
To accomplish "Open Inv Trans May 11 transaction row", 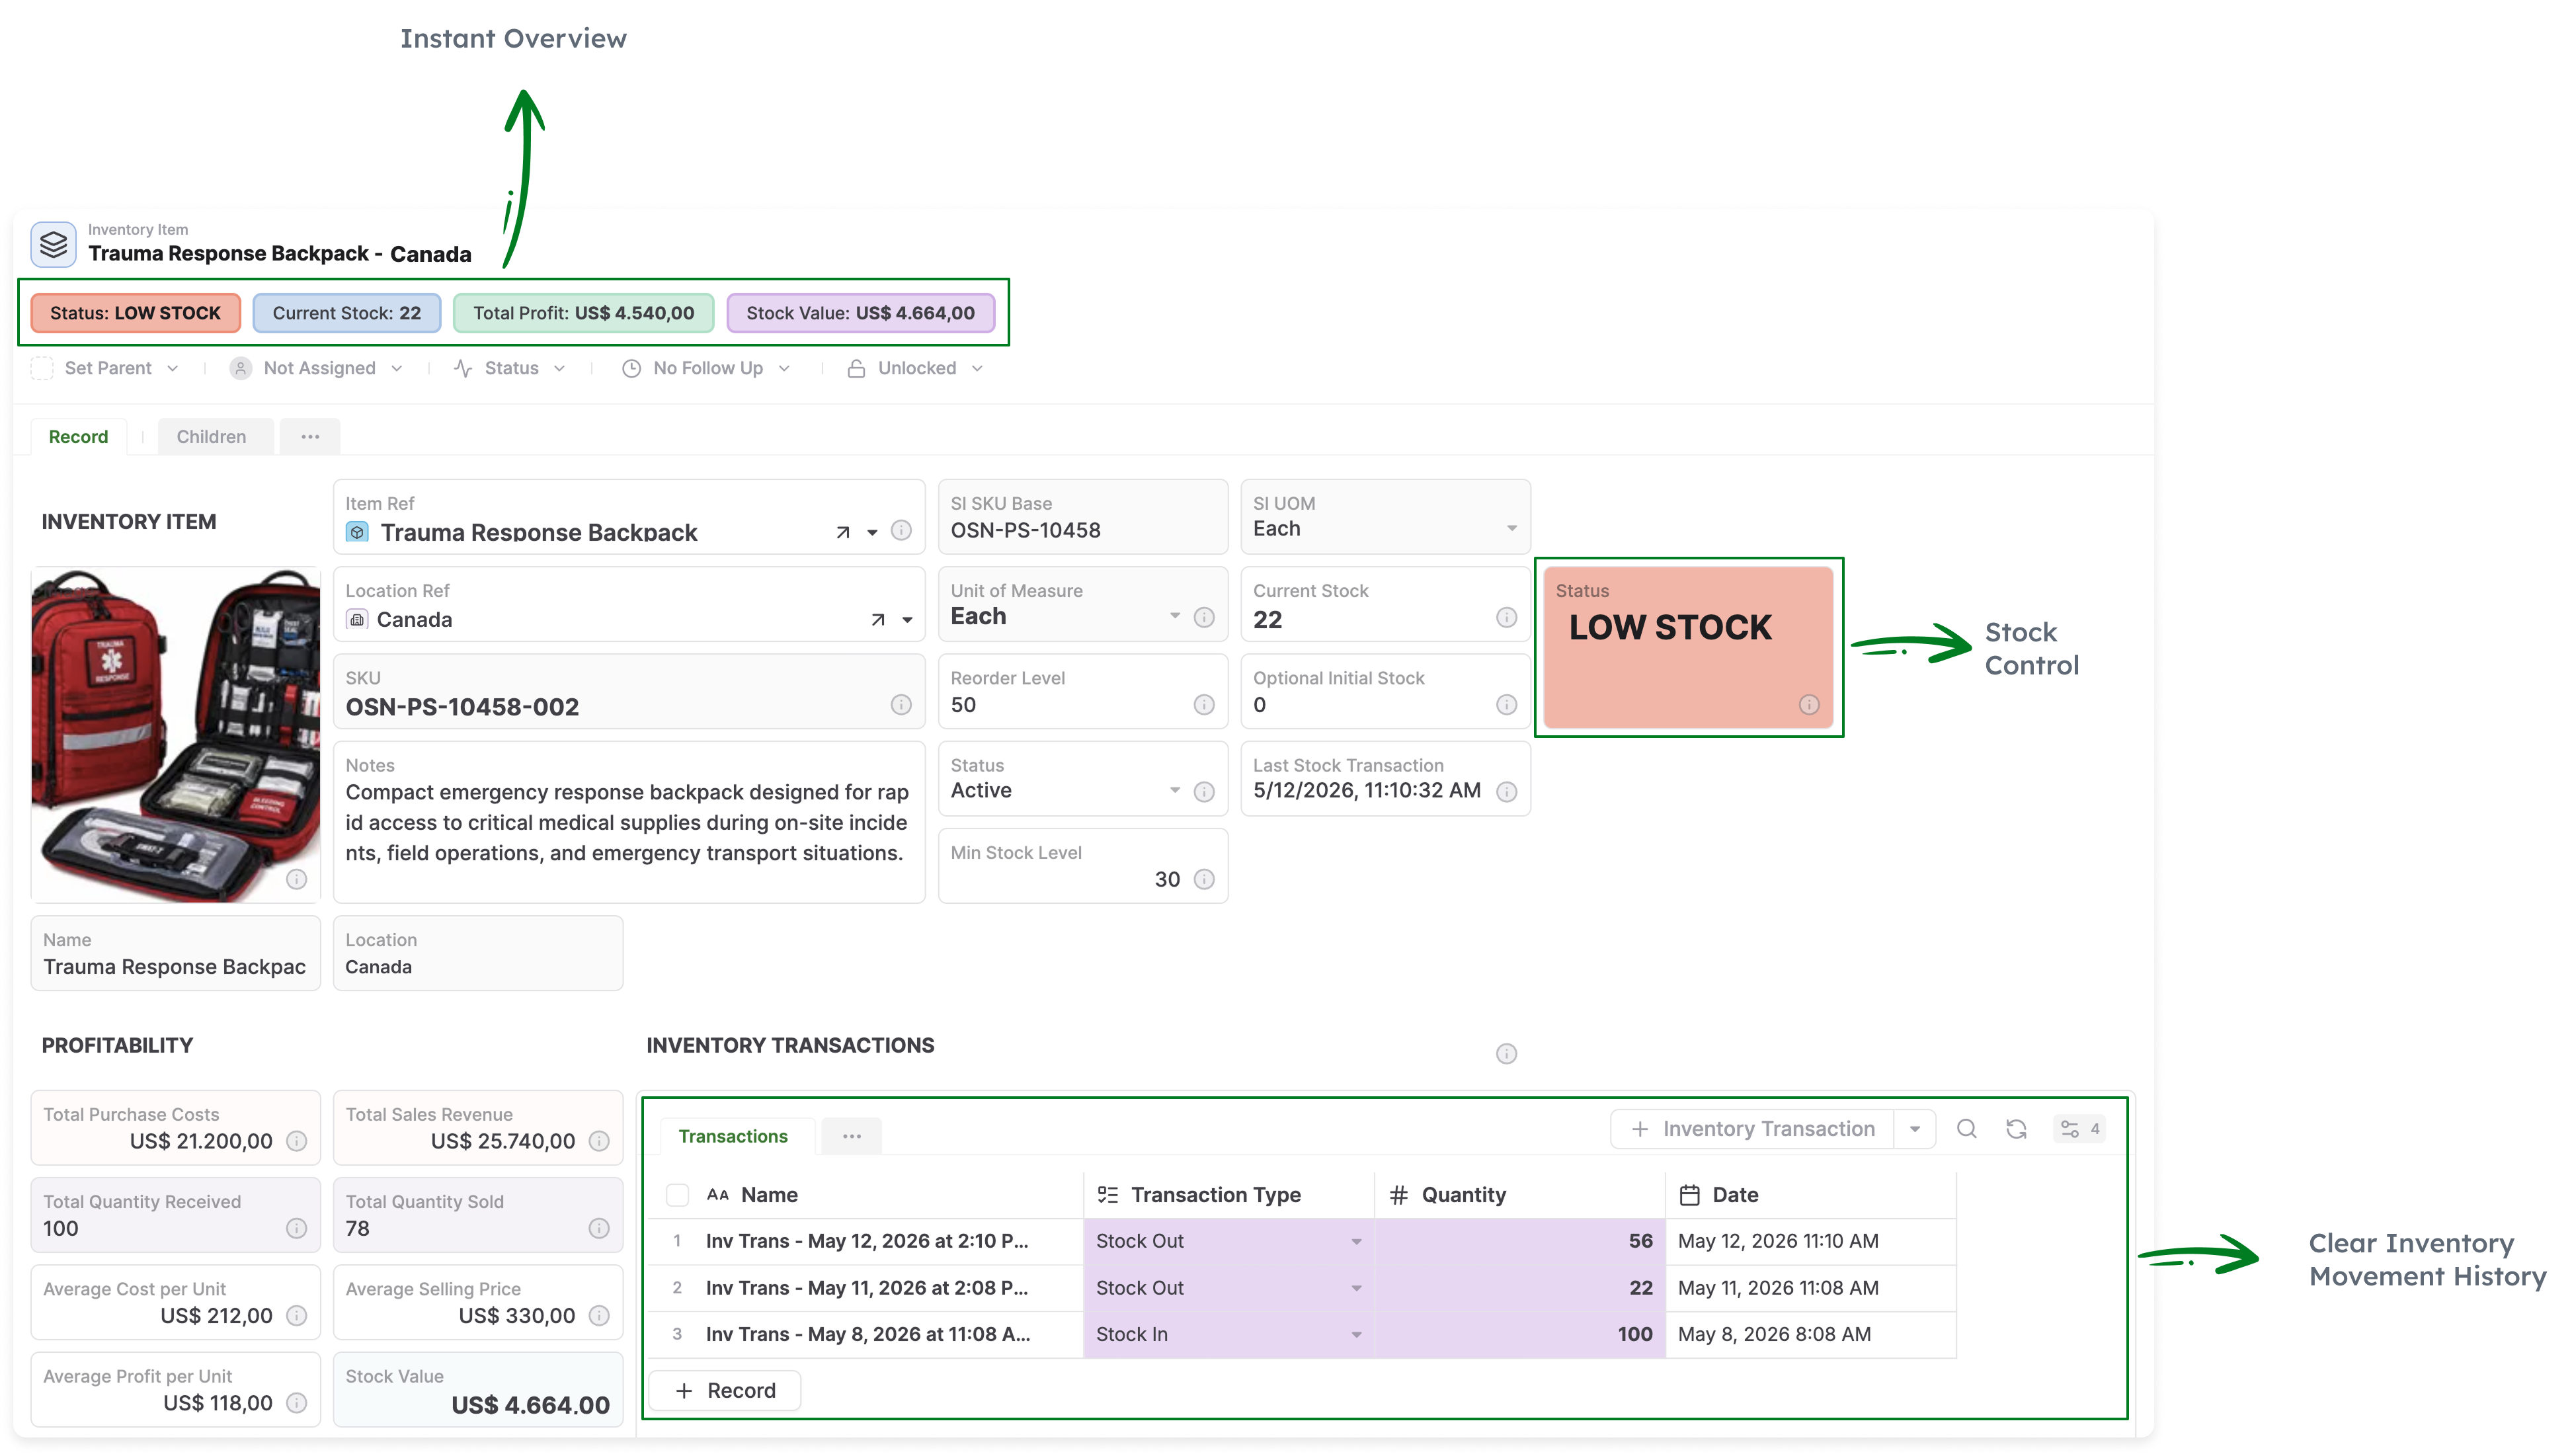I will (867, 1288).
